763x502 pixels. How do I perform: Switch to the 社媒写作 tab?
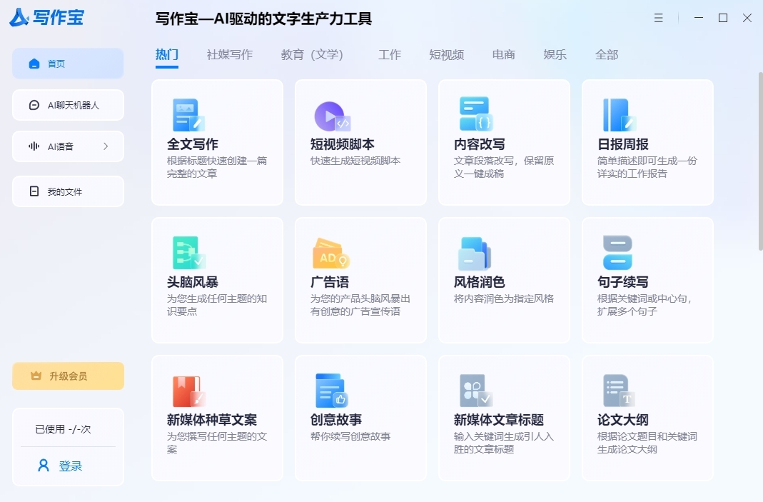[x=230, y=54]
